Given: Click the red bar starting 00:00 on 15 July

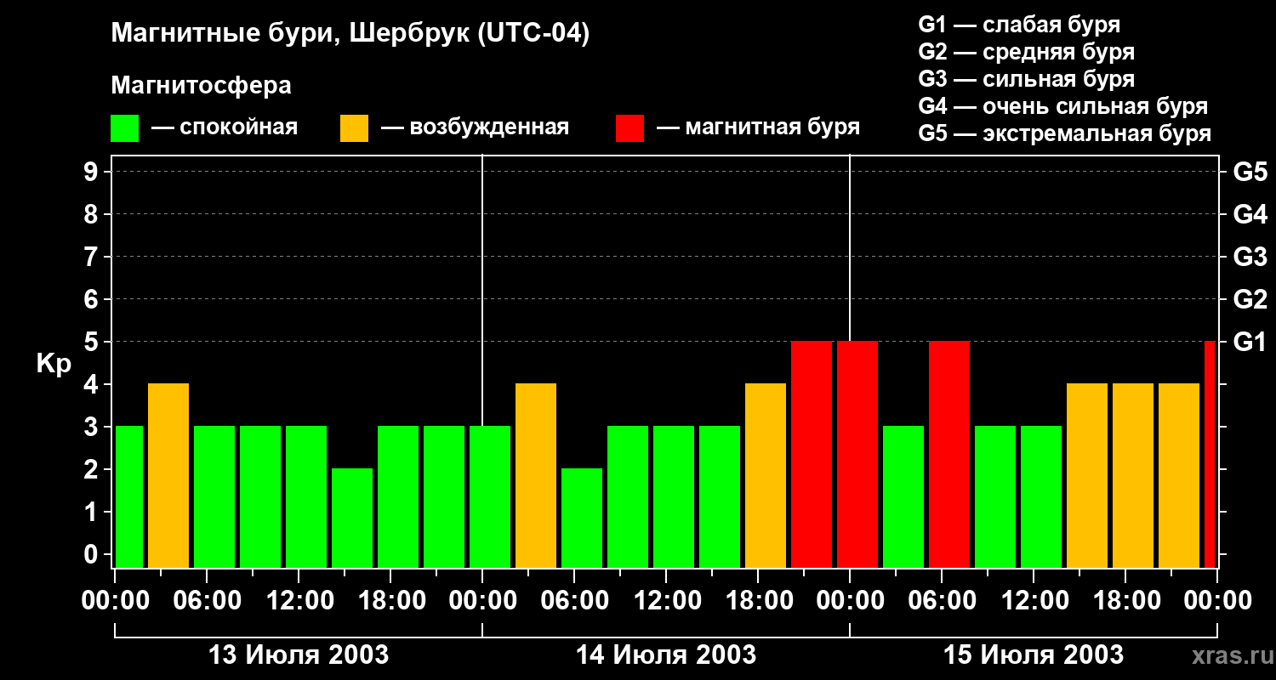Looking at the screenshot, I should tap(857, 454).
